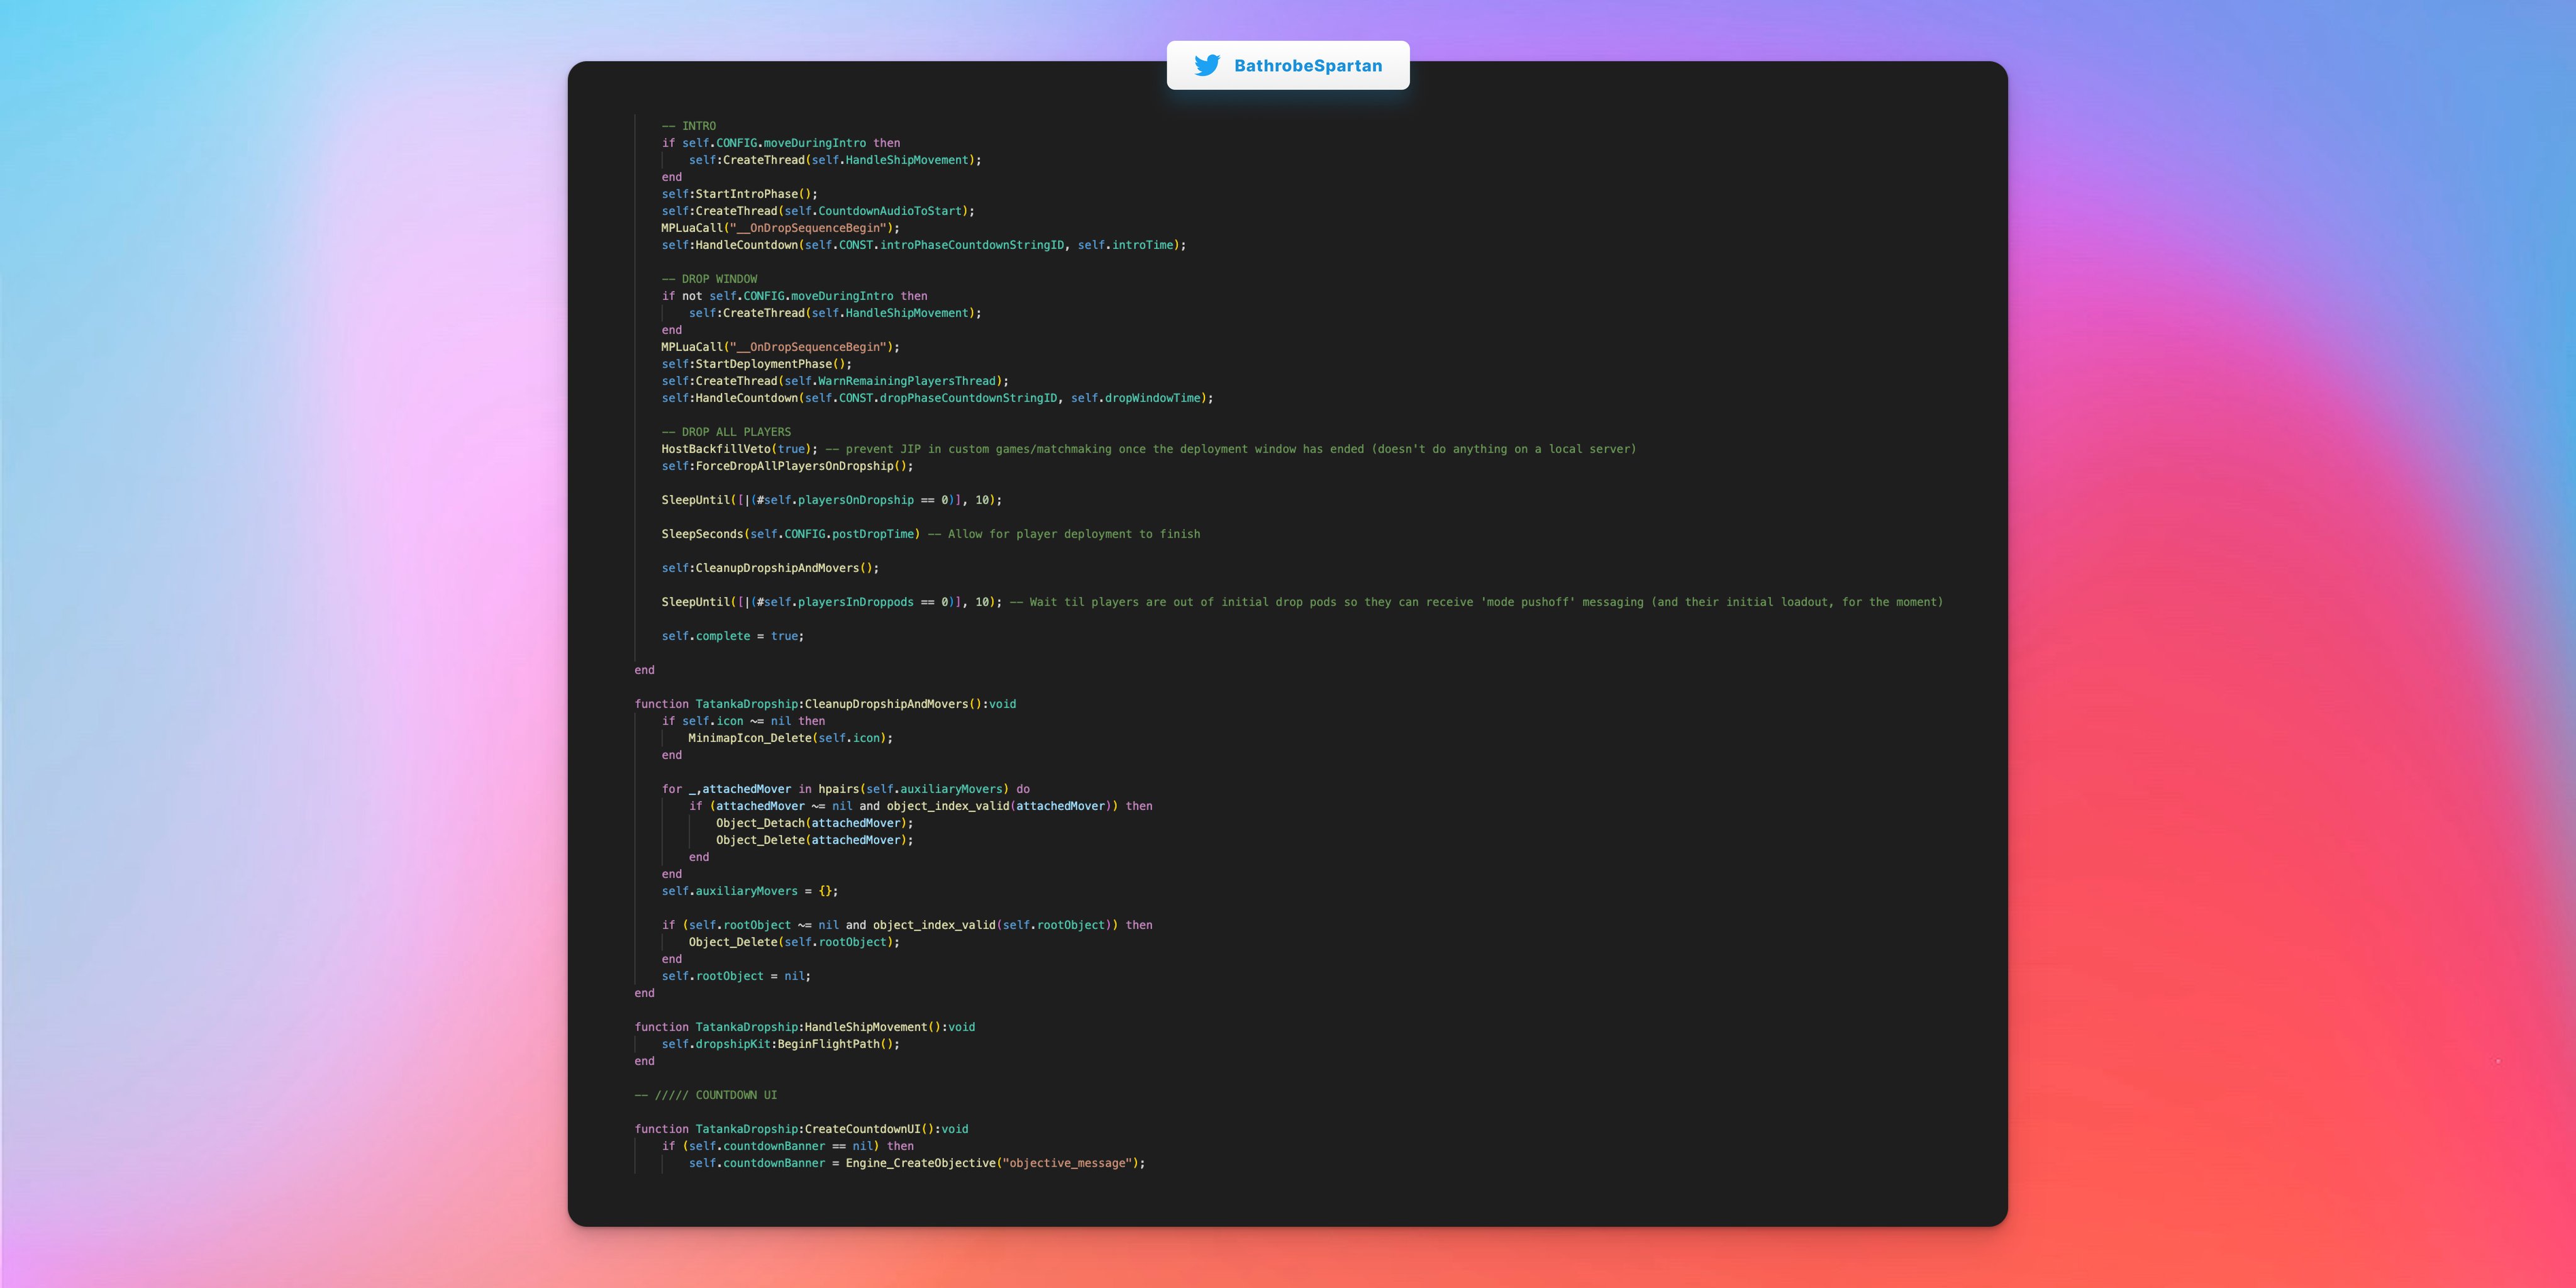The image size is (2576, 1288).
Task: Click the Twitter bird icon
Action: (1207, 65)
